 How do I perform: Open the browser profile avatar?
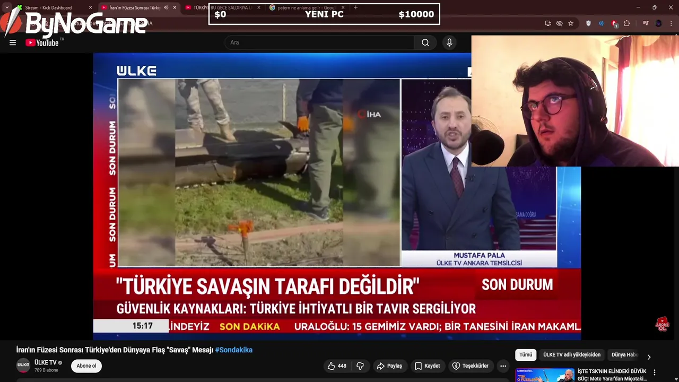(x=658, y=23)
